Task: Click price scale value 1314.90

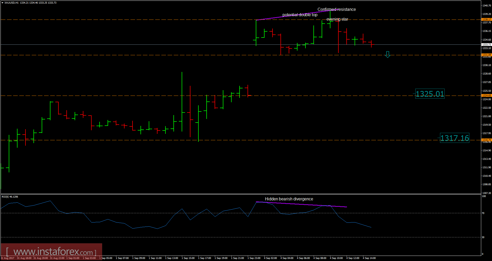Action: click(487, 151)
